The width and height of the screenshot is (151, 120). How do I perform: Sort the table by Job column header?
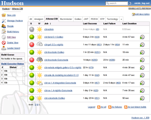coord(46,24)
